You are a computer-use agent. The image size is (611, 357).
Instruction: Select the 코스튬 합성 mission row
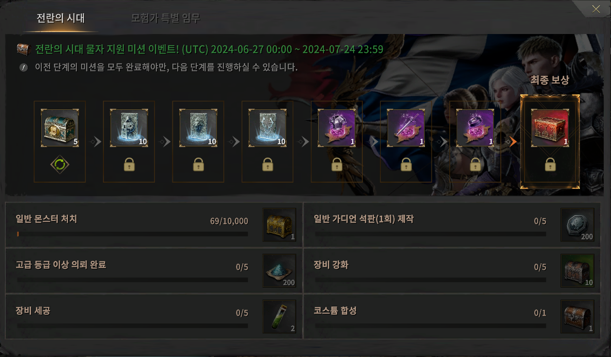(x=452, y=317)
